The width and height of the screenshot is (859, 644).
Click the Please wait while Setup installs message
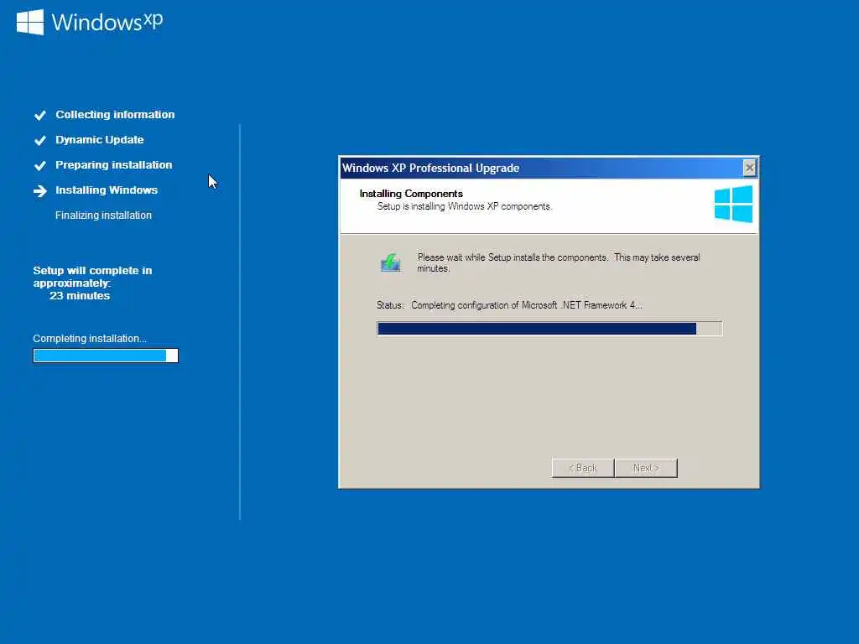coord(559,262)
